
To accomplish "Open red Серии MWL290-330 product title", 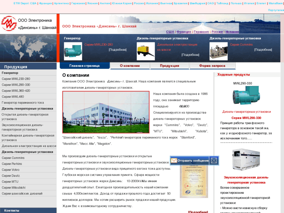I will tap(246, 118).
